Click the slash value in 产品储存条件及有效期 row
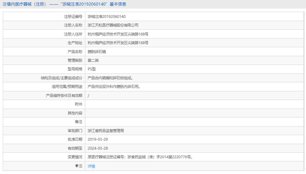Image resolution: width=306 pixels, height=174 pixels. [x=88, y=96]
